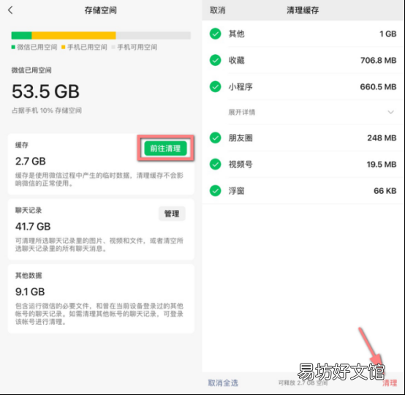Click the 可释放 2.7 GB 空间 text

pyautogui.click(x=303, y=383)
